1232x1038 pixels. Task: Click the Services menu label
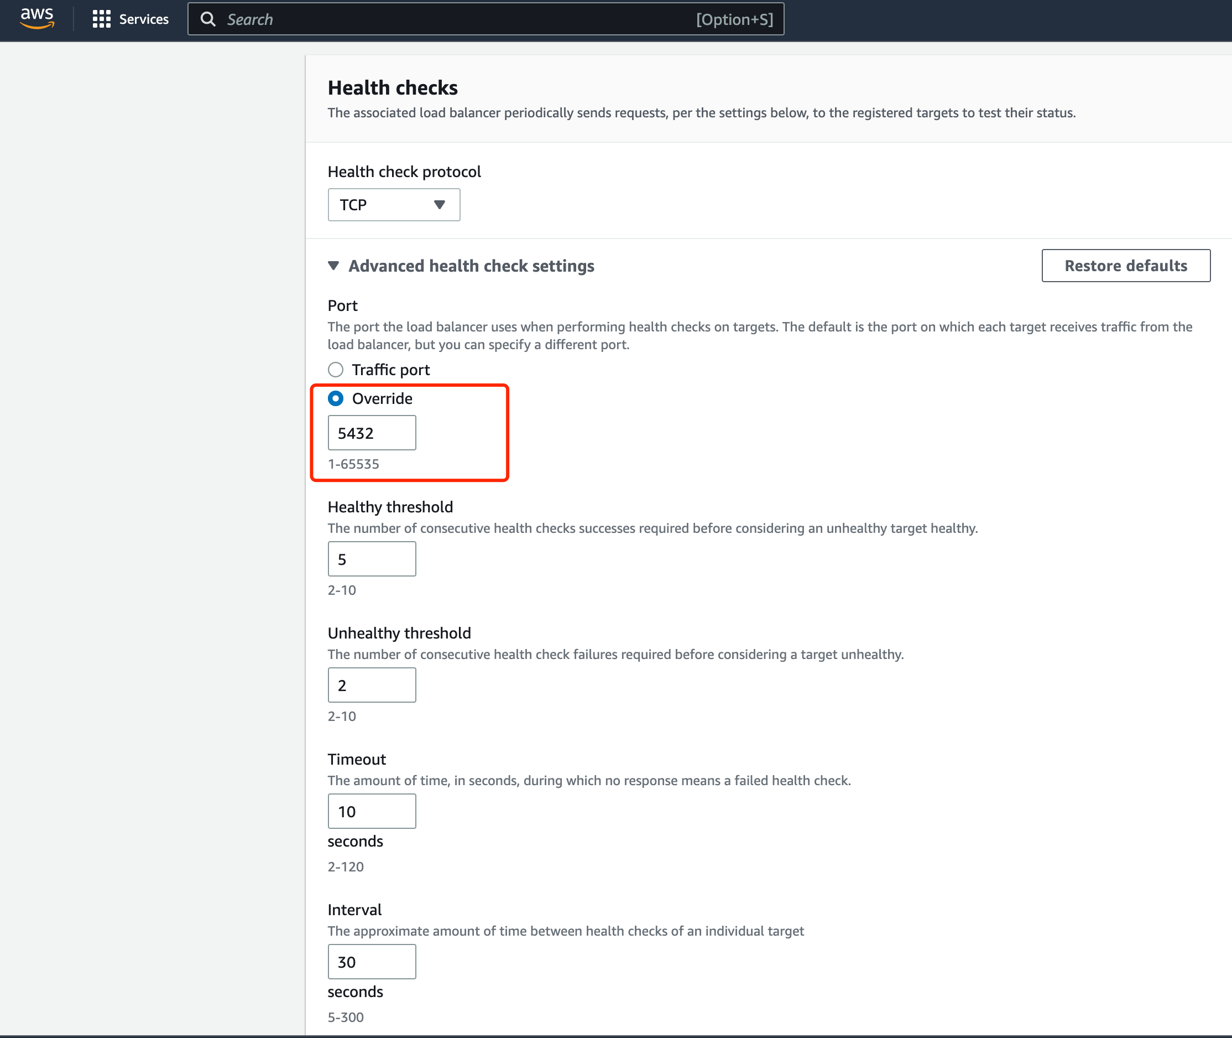pos(143,19)
